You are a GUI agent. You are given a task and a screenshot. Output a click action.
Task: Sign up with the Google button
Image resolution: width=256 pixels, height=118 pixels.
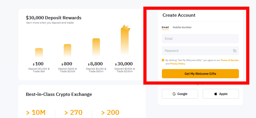coord(180,94)
